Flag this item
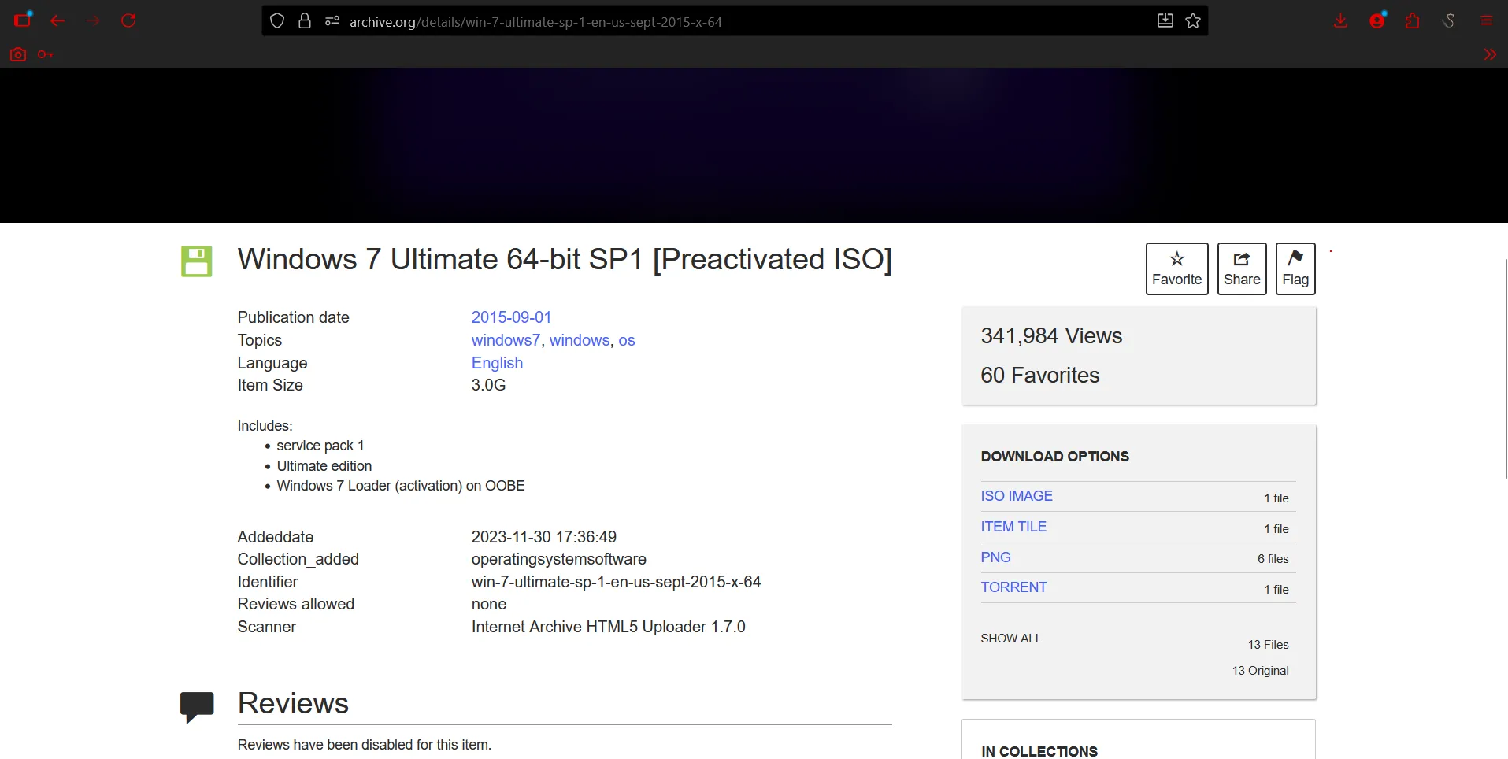Screen dimensions: 1508x759 [1295, 268]
